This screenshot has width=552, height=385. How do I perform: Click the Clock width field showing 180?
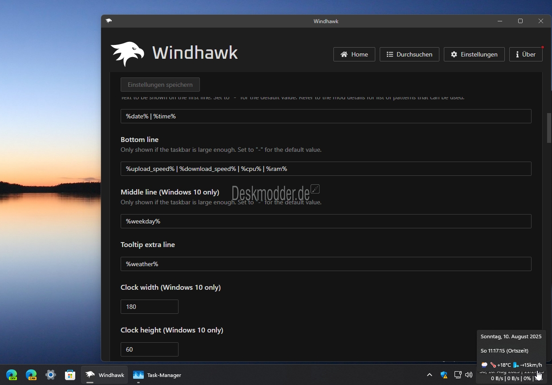pyautogui.click(x=150, y=307)
